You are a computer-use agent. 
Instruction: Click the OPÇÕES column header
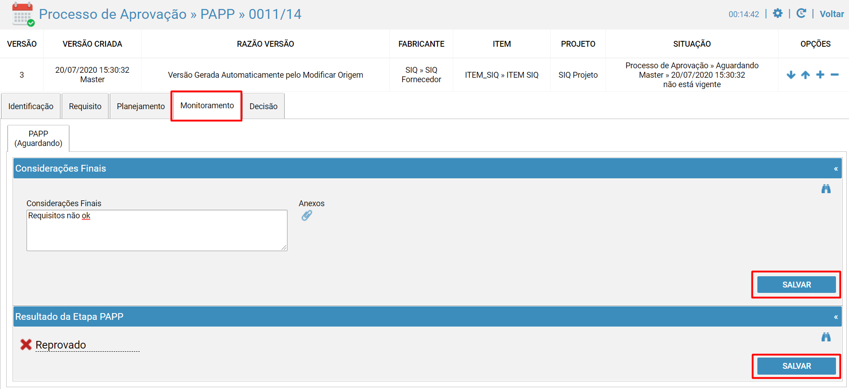(x=815, y=44)
